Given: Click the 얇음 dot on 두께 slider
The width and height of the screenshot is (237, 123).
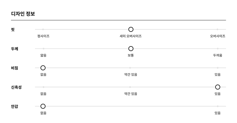Looking at the screenshot, I should tap(43, 49).
